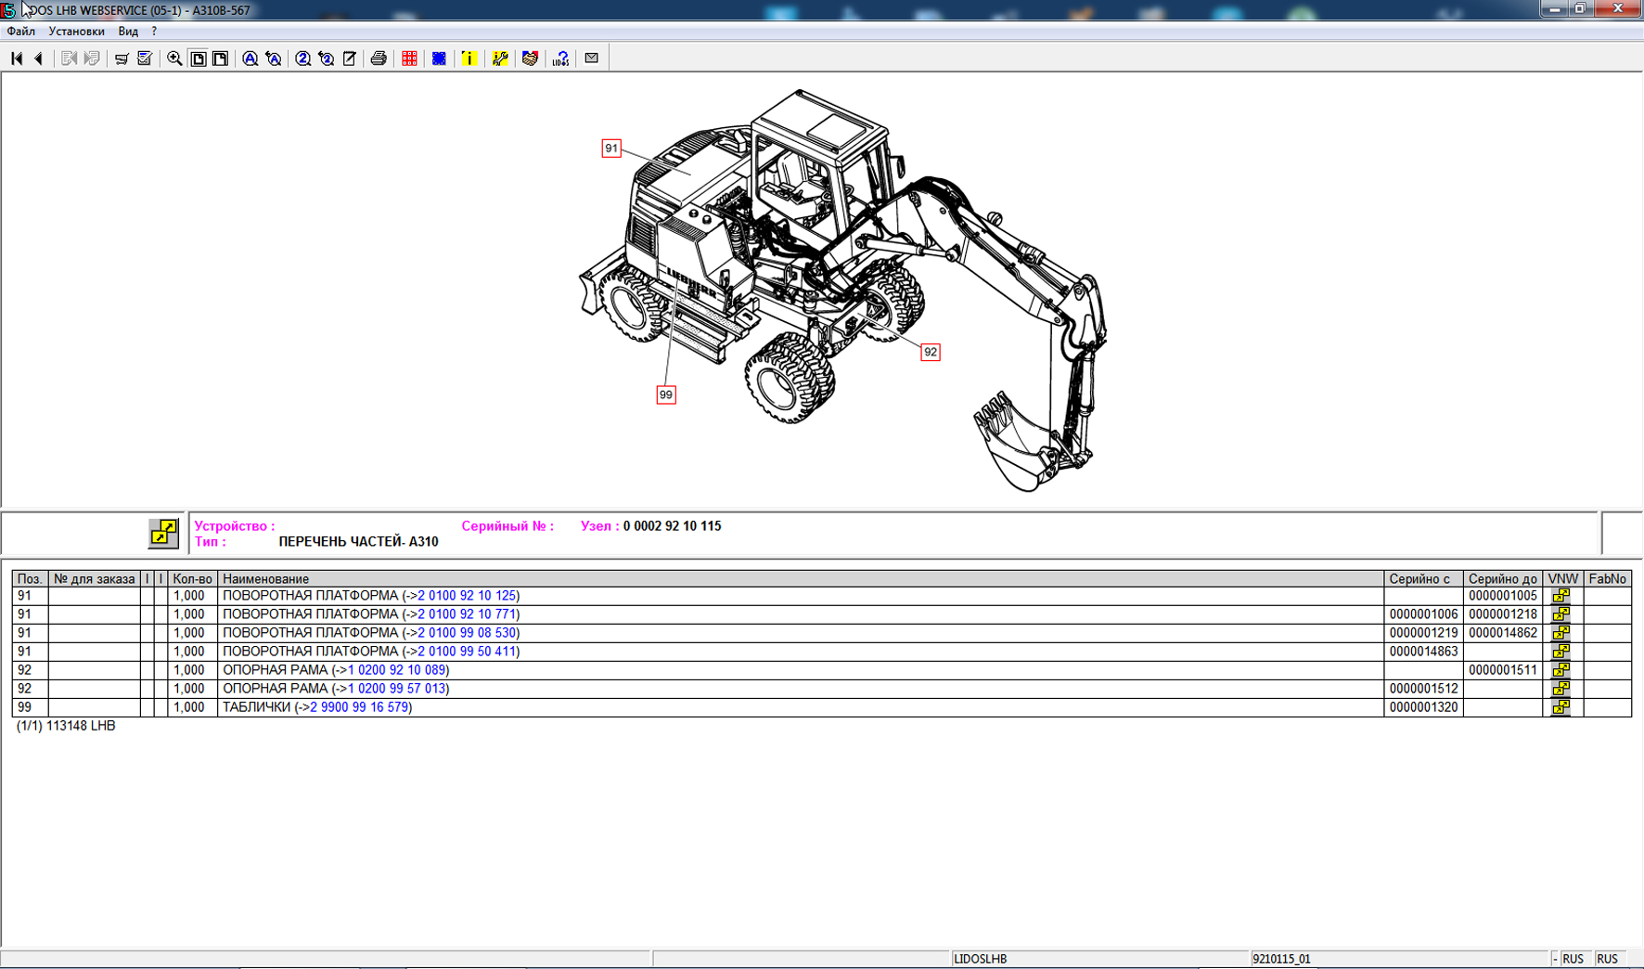Screen dimensions: 1644x969
Task: Open part link 1 0200 99 57 013
Action: tap(396, 689)
